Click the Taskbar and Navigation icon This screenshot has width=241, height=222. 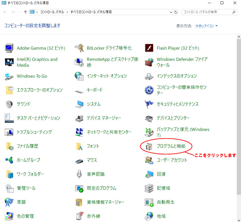click(9, 118)
